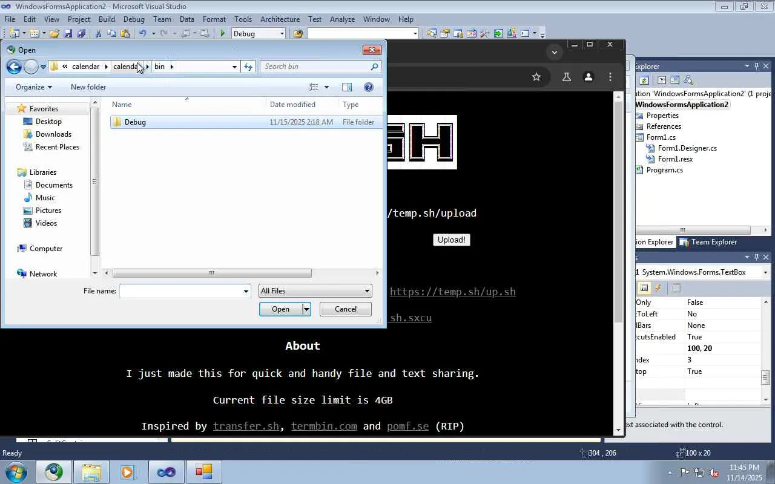Open the Project menu
Screen dimensions: 775x484
click(79, 19)
